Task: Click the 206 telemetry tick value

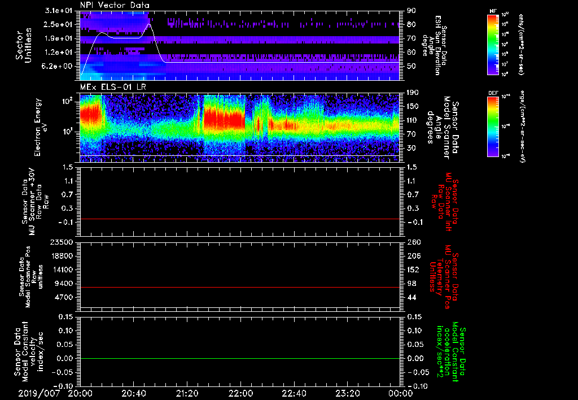Action: pyautogui.click(x=413, y=256)
